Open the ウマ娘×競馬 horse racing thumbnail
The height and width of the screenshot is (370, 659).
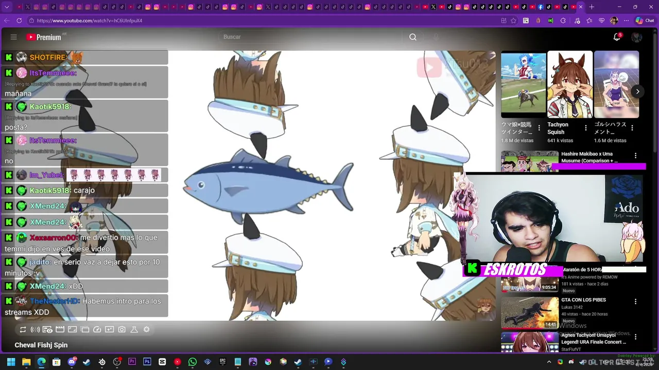pos(524,84)
